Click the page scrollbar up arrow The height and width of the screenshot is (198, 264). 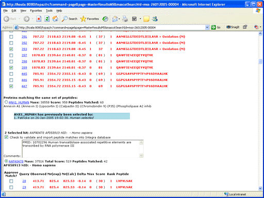click(x=260, y=34)
